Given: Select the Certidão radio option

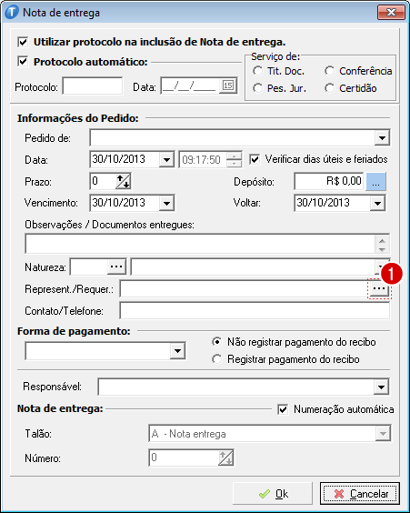Looking at the screenshot, I should (329, 88).
